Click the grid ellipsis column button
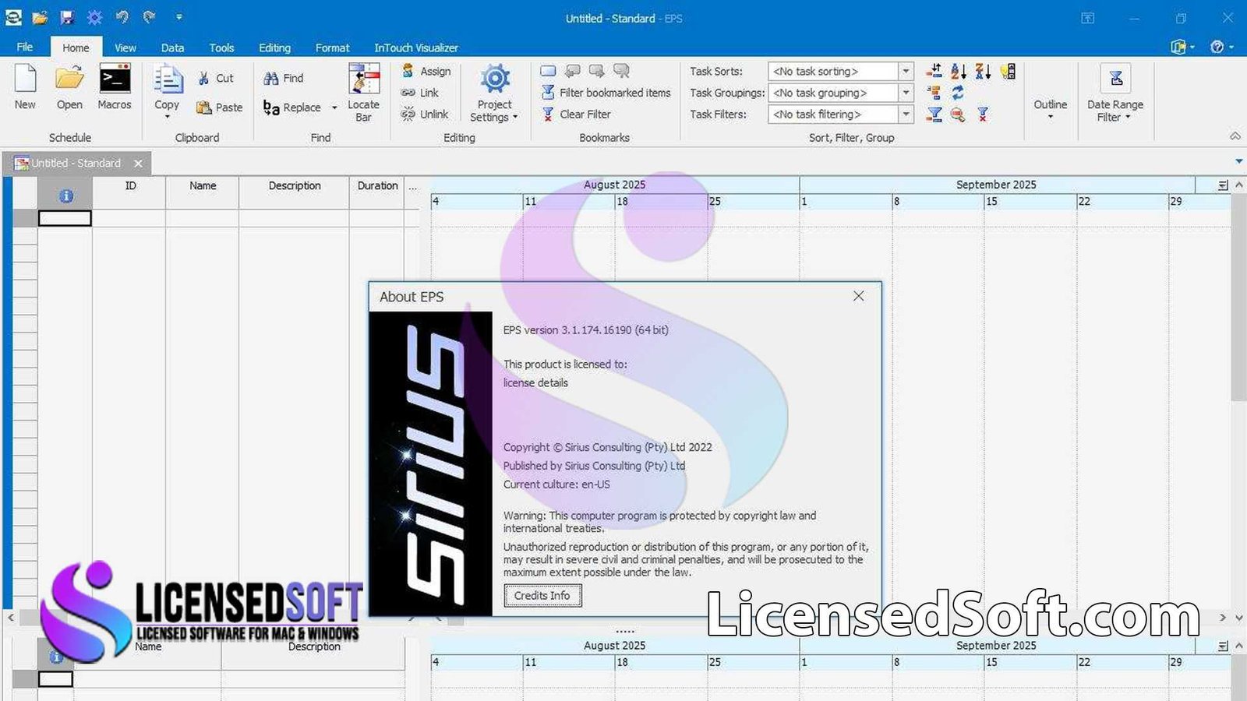Image resolution: width=1247 pixels, height=701 pixels. [x=412, y=187]
